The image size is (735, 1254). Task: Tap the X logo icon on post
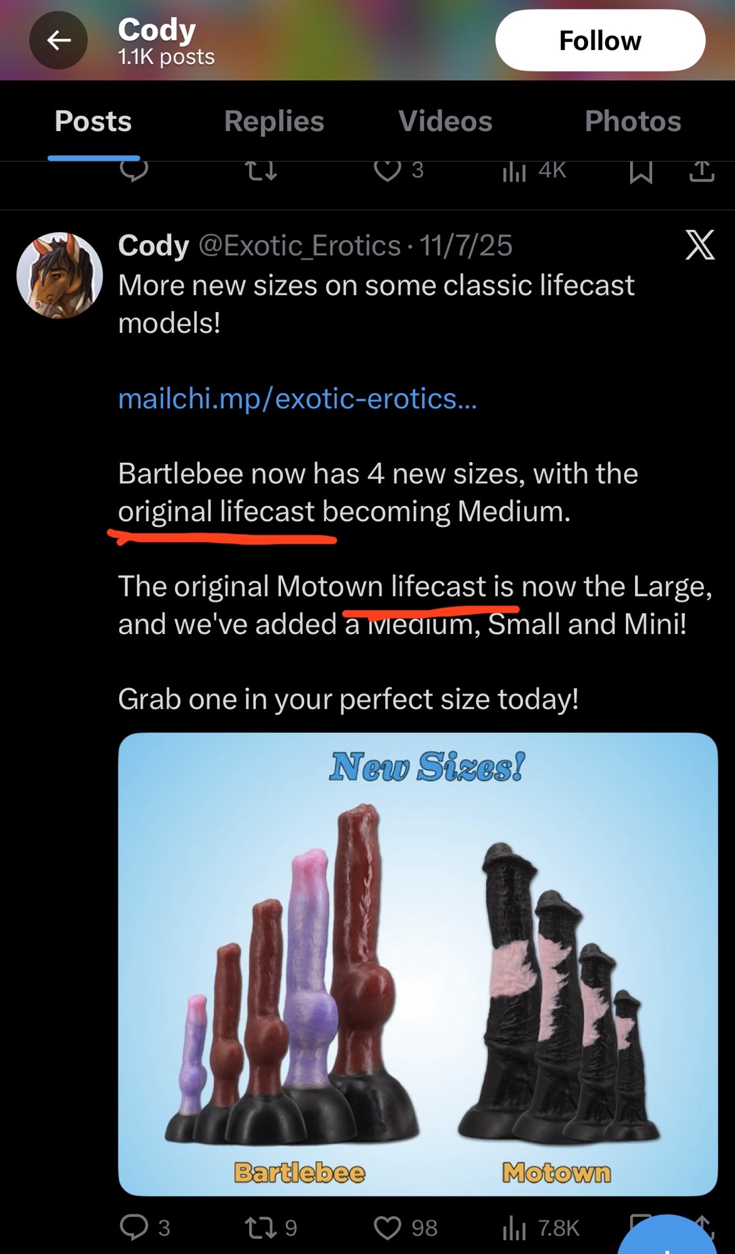(x=700, y=245)
